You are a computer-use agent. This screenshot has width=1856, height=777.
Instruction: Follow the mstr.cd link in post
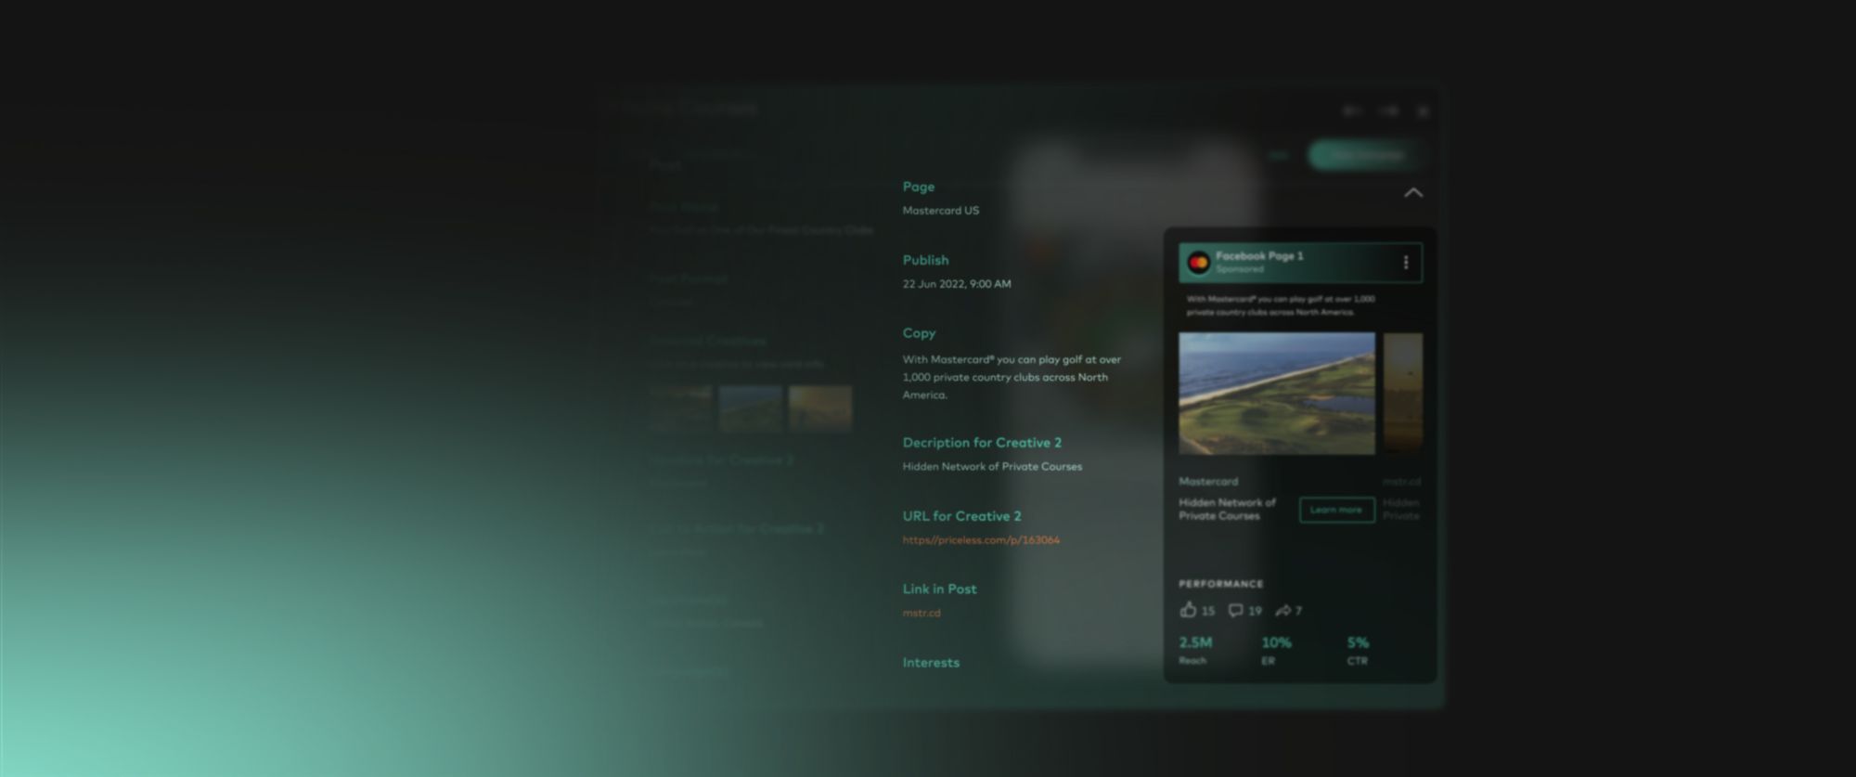(922, 614)
